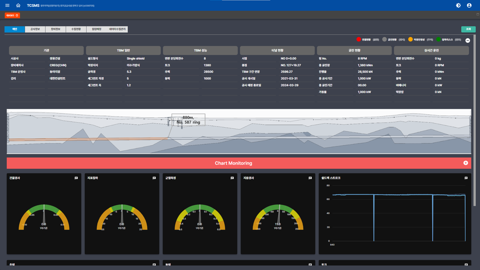The height and width of the screenshot is (270, 480).
Task: Collapse the info panel with minus icon
Action: coord(468,40)
